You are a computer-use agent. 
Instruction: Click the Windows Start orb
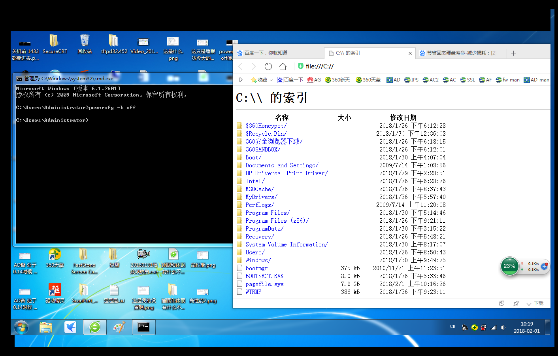point(21,328)
